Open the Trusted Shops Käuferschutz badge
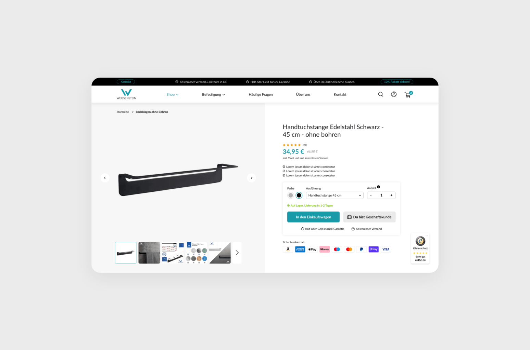530x350 pixels. pos(420,248)
